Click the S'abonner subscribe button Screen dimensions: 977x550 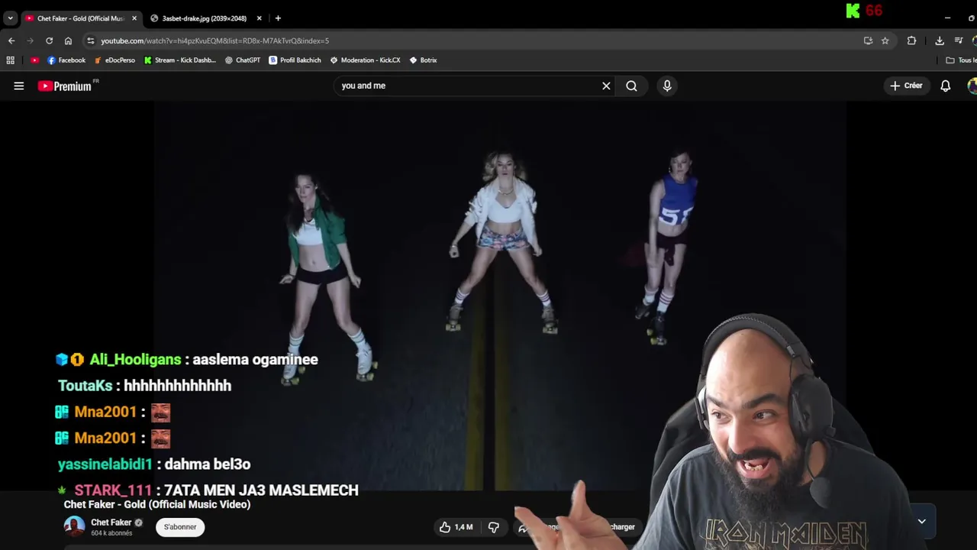(180, 527)
